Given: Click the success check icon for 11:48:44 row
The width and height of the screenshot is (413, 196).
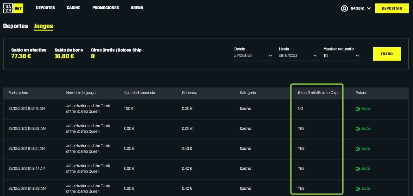Looking at the screenshot, I should 357,169.
